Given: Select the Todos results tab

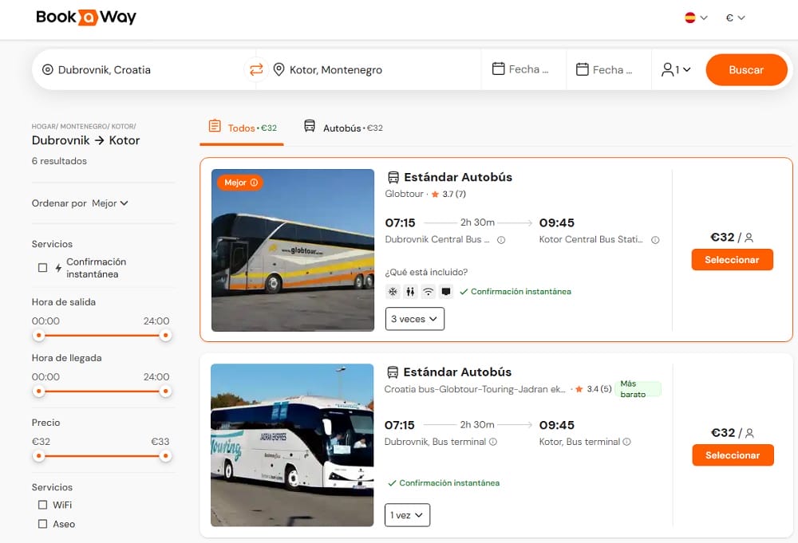Looking at the screenshot, I should click(x=242, y=128).
